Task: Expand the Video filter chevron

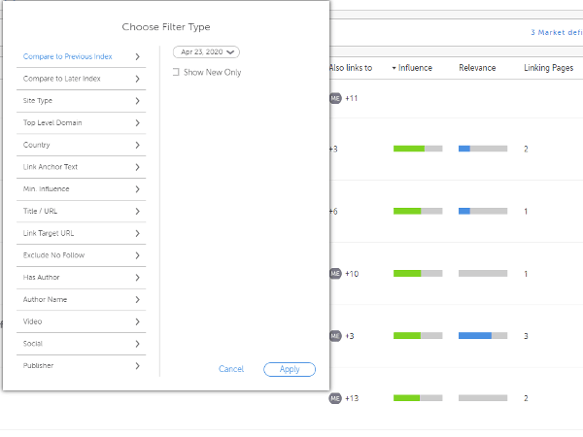Action: tap(138, 321)
